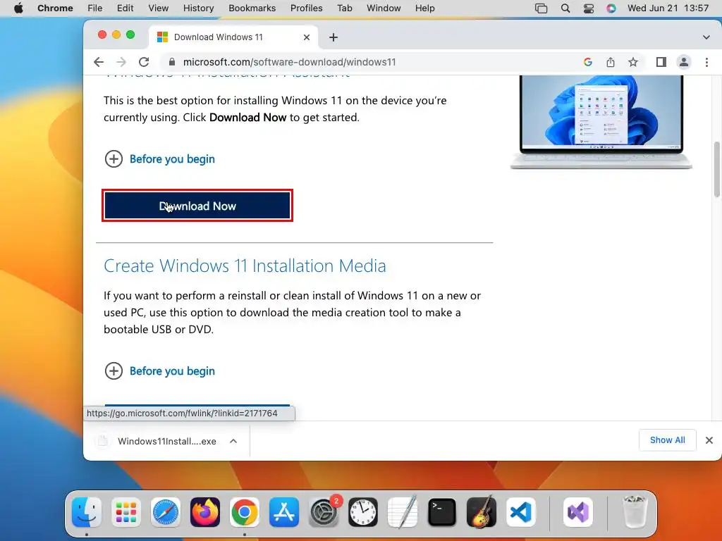Expand Before you begin under Installation Media
The image size is (722, 541).
(159, 371)
